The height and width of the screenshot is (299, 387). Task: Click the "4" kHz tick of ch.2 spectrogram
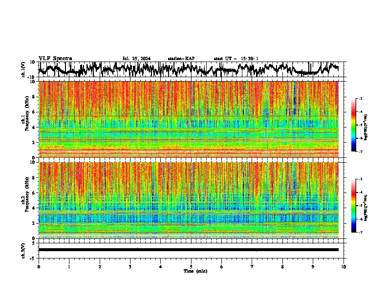[x=34, y=208]
